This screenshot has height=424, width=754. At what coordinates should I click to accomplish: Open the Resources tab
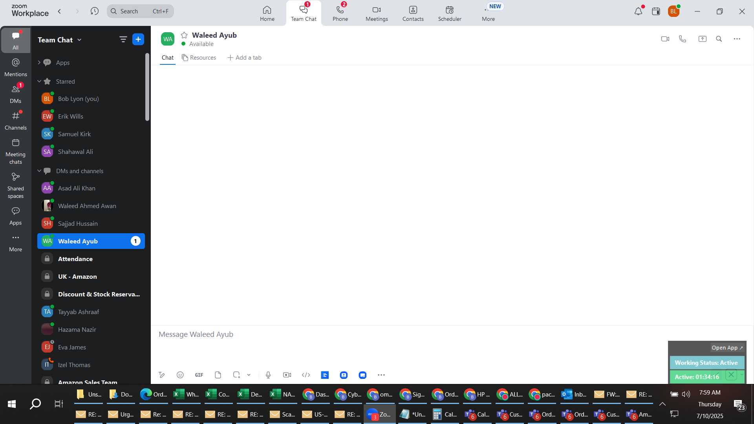coord(199,58)
